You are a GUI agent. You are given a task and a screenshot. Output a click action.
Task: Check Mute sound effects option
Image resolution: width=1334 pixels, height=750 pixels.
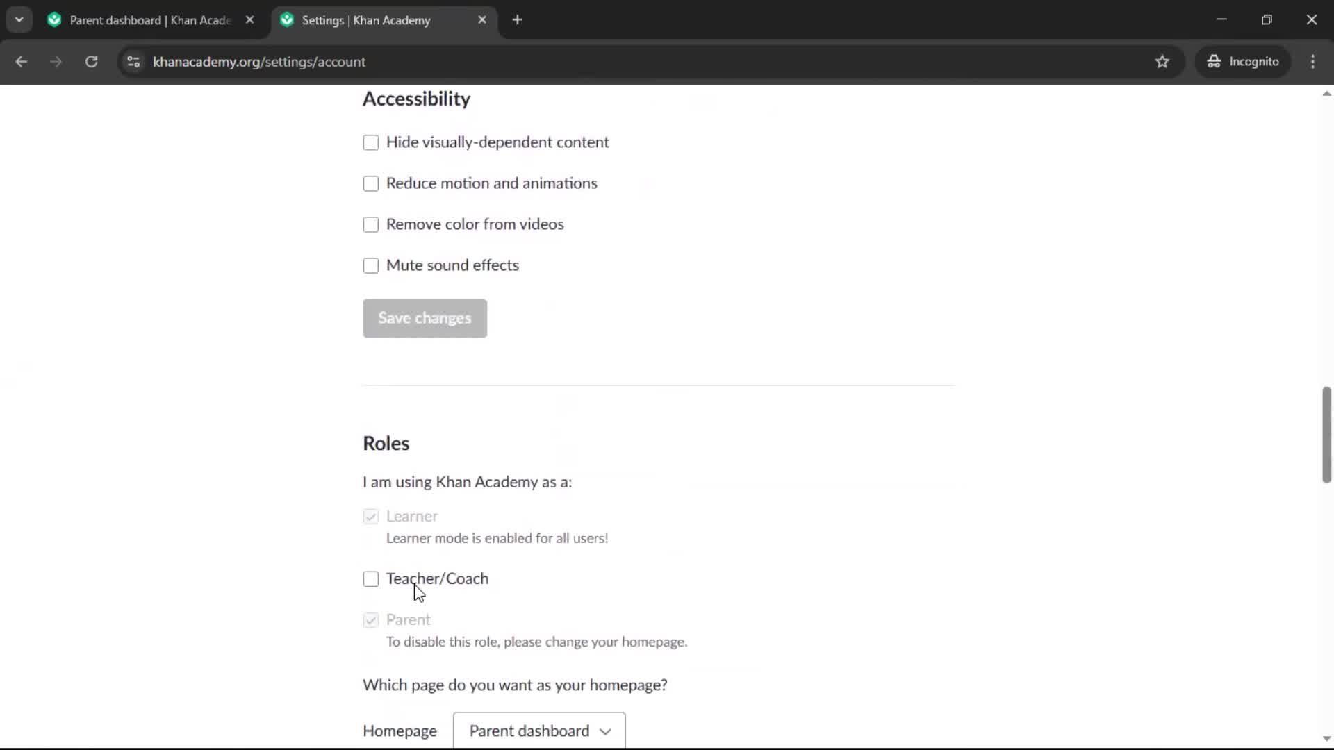(371, 265)
